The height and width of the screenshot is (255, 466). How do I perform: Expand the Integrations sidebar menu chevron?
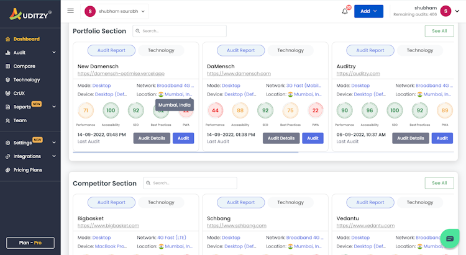(54, 156)
